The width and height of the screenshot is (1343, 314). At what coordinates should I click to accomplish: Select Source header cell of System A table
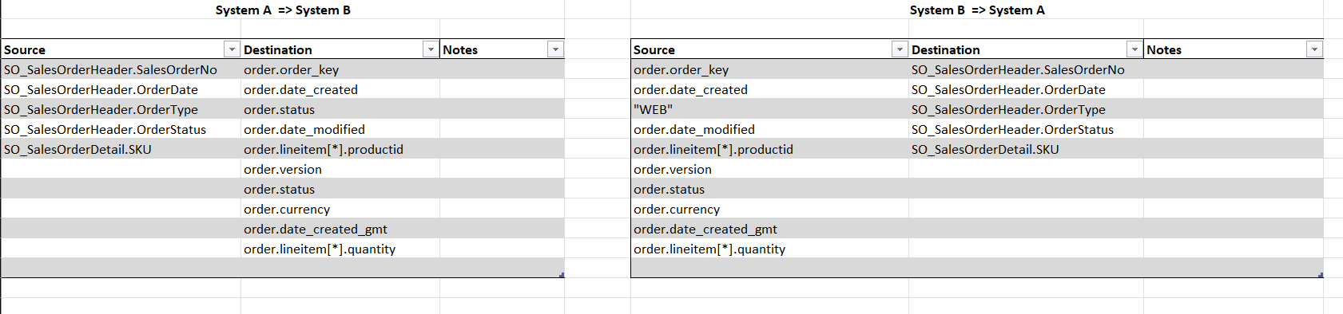[121, 49]
